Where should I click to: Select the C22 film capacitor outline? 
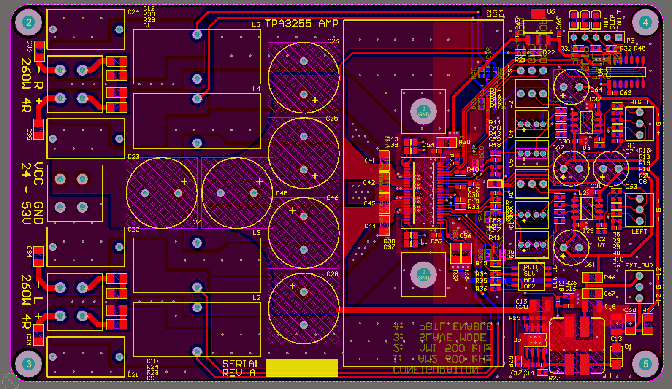click(x=86, y=247)
